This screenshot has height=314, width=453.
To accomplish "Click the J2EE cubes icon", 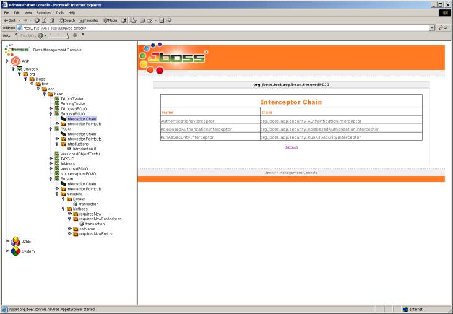I will 15,241.
